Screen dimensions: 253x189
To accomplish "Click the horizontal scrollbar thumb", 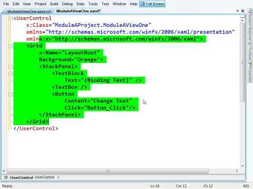I will pos(108,171).
